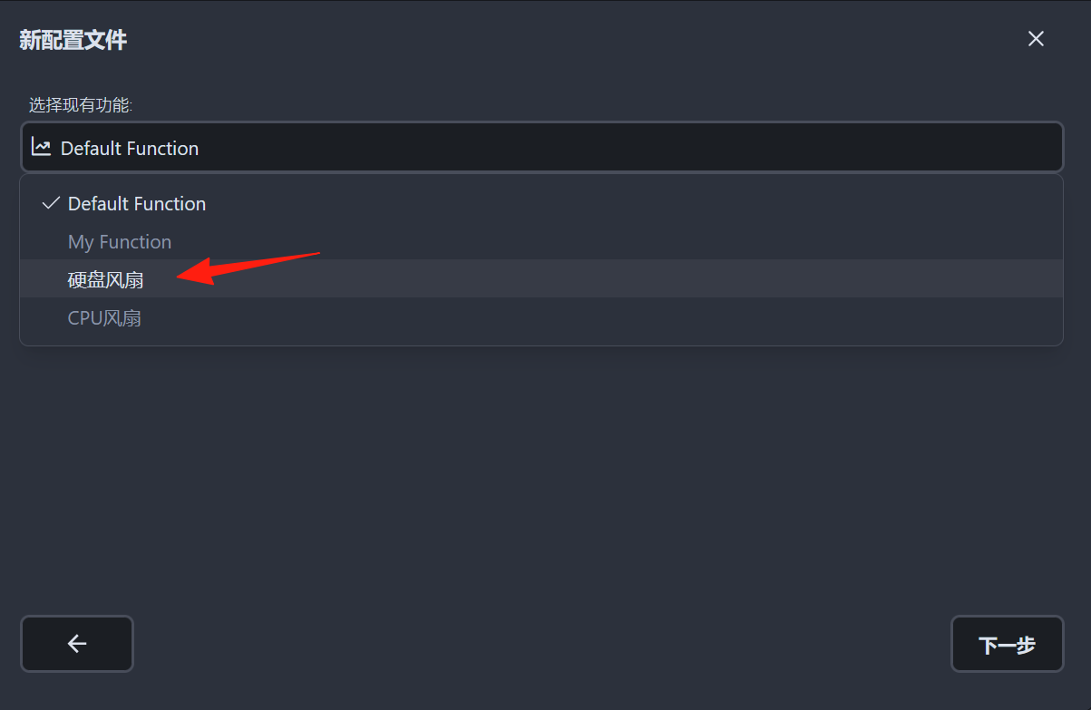Pick 硬盘风扇 from the function list
Image resolution: width=1091 pixels, height=710 pixels.
coord(541,279)
